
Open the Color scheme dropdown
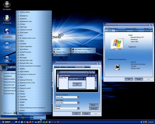click(x=78, y=103)
